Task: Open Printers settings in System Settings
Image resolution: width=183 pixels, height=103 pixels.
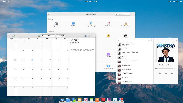Action: (126, 36)
